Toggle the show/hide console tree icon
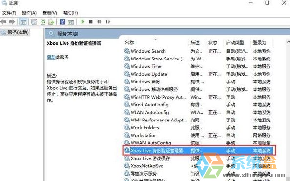The image size is (290, 181). pos(23,22)
